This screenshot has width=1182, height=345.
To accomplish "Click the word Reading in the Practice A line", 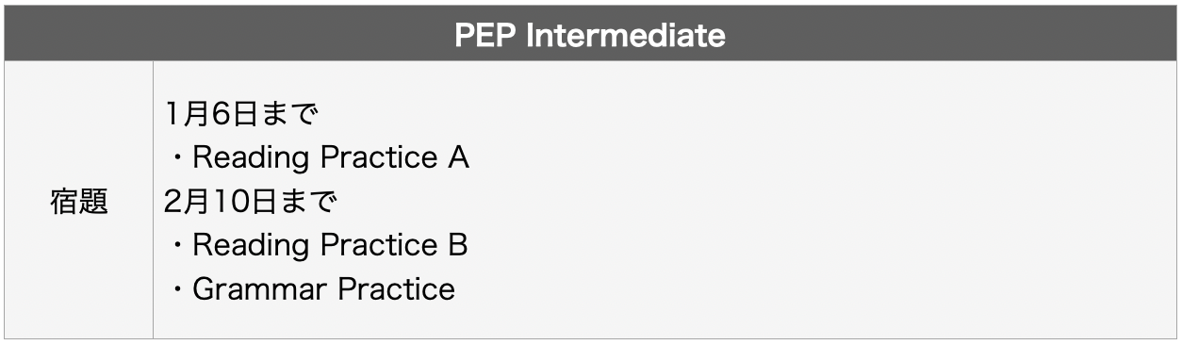I will (250, 158).
